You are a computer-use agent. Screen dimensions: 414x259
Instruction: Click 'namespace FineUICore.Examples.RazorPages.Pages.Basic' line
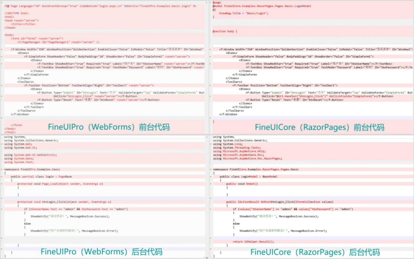pyautogui.click(x=256, y=169)
